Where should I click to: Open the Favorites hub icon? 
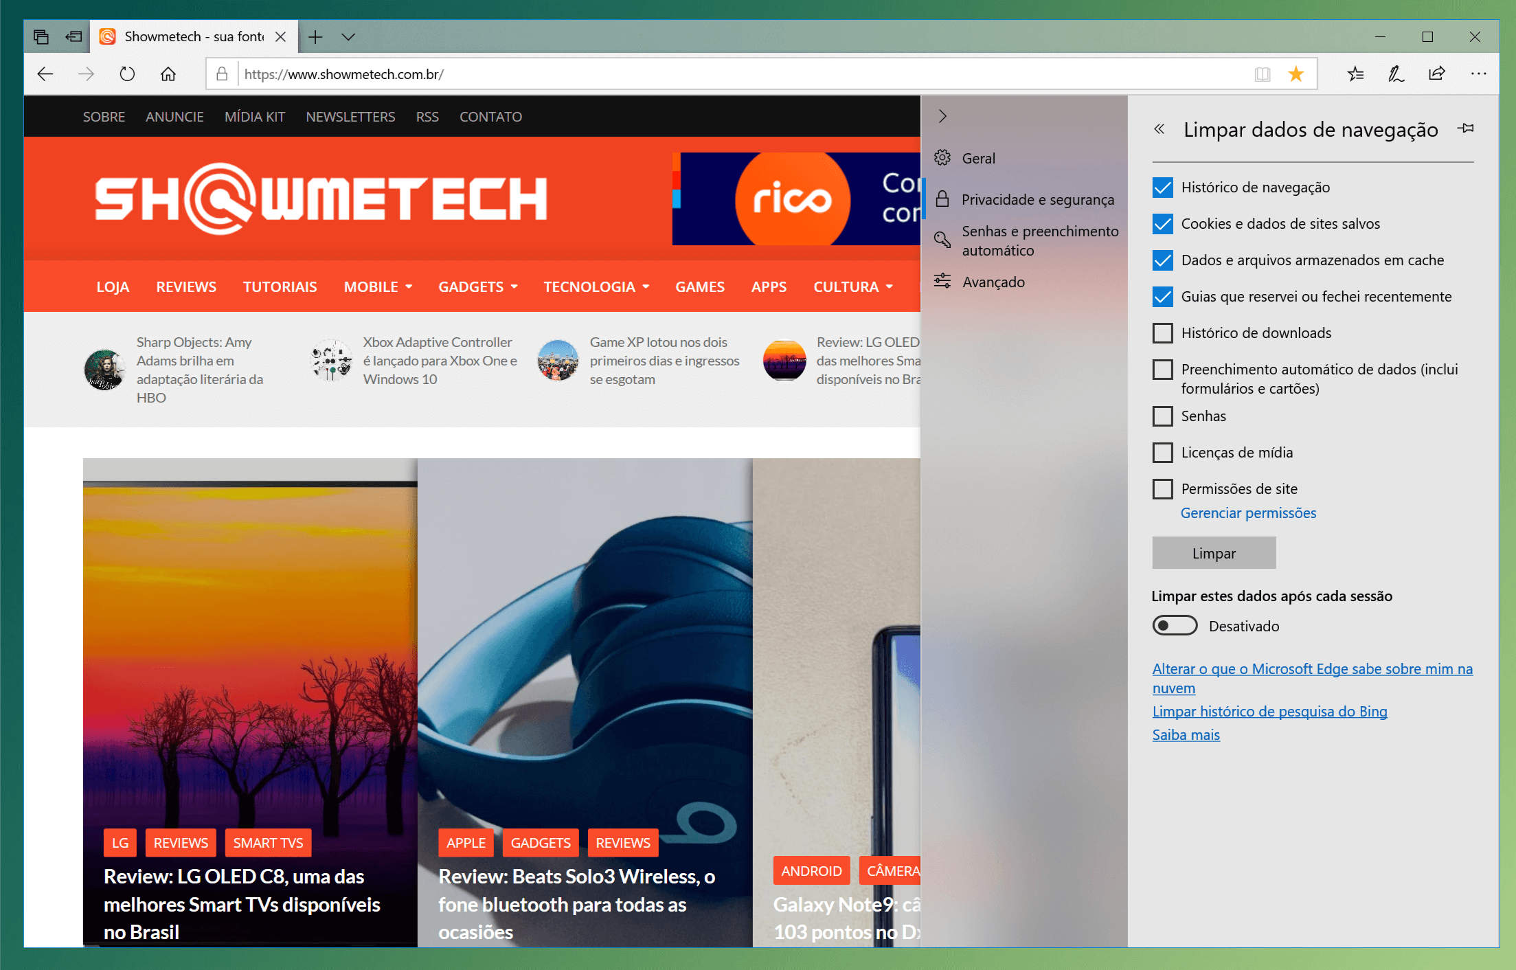pyautogui.click(x=1355, y=74)
